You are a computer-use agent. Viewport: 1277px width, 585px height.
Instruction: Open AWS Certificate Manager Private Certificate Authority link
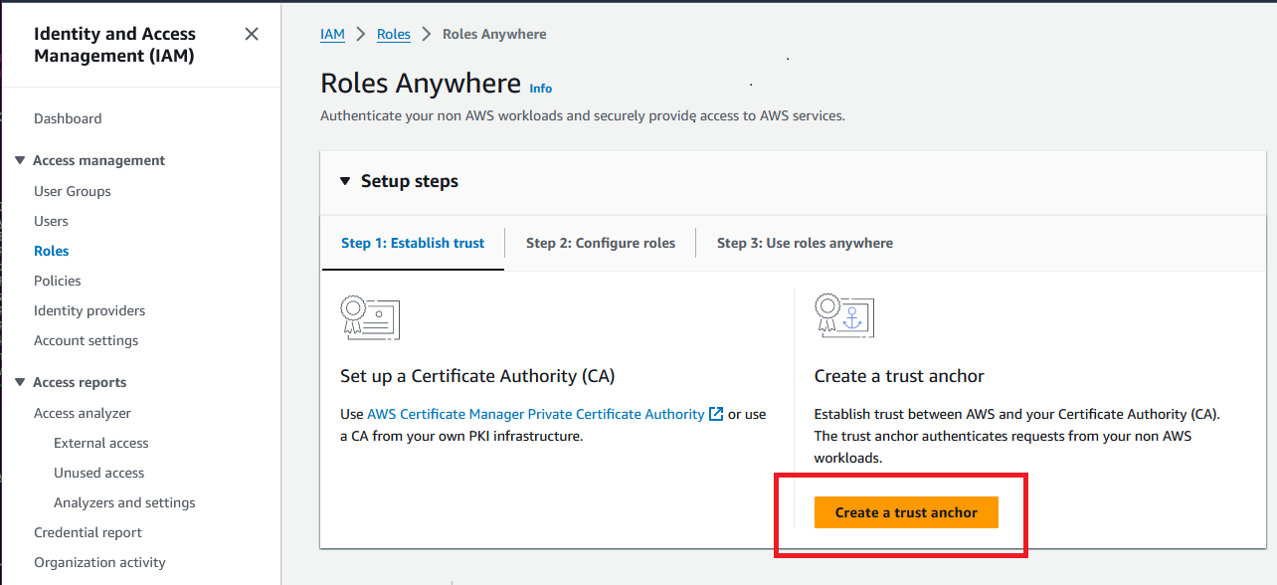(535, 414)
